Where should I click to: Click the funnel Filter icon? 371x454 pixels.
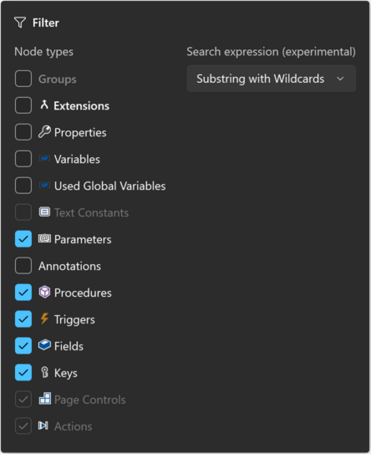point(20,23)
